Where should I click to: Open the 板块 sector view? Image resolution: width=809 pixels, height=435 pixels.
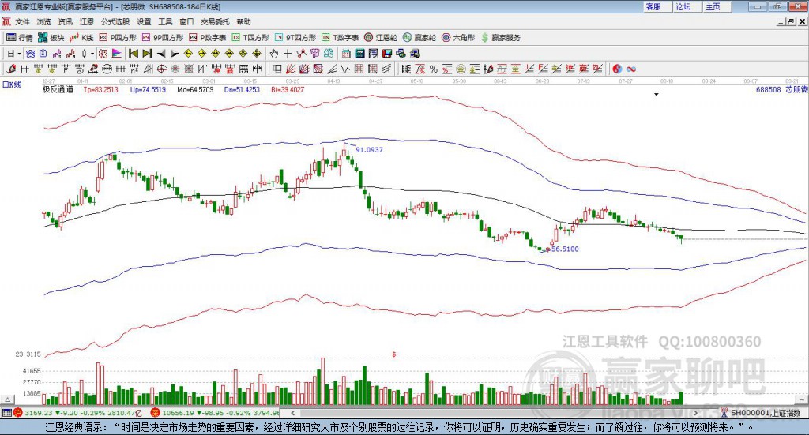(x=51, y=38)
